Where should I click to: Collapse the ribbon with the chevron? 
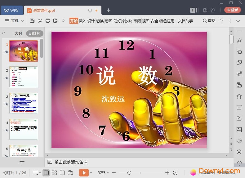point(238,21)
